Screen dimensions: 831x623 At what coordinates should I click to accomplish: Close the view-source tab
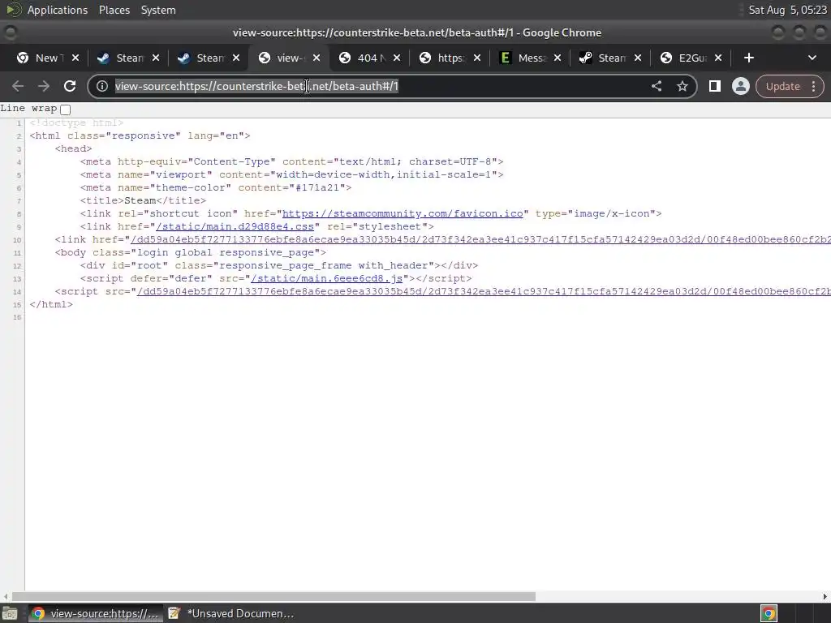(x=316, y=58)
